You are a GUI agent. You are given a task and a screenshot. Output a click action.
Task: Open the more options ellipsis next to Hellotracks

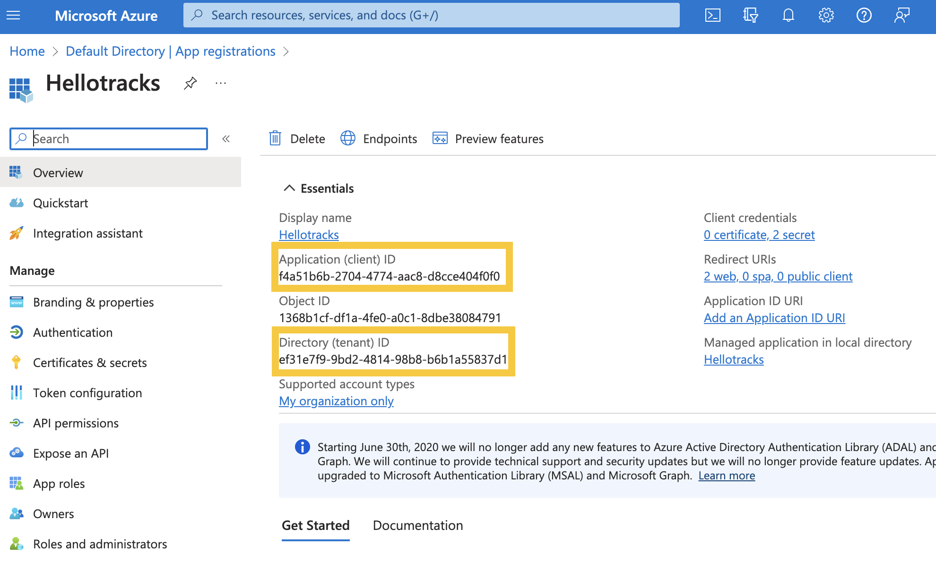pyautogui.click(x=221, y=84)
